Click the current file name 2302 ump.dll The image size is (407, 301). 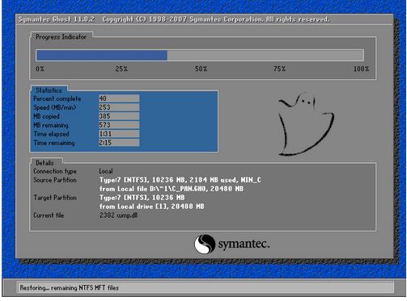118,215
